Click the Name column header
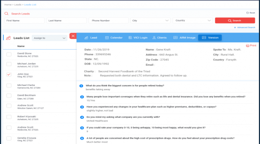The width and height of the screenshot is (260, 144). click(21, 46)
